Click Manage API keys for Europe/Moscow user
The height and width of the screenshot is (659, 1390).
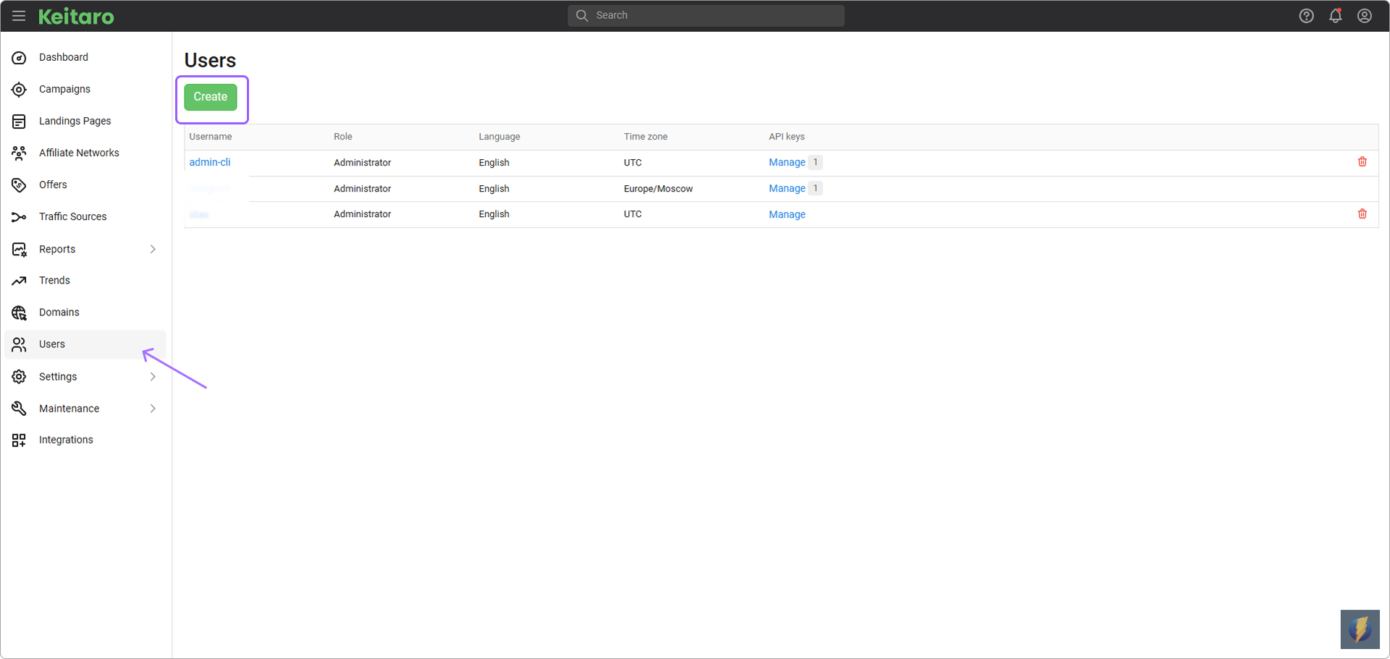pos(787,188)
